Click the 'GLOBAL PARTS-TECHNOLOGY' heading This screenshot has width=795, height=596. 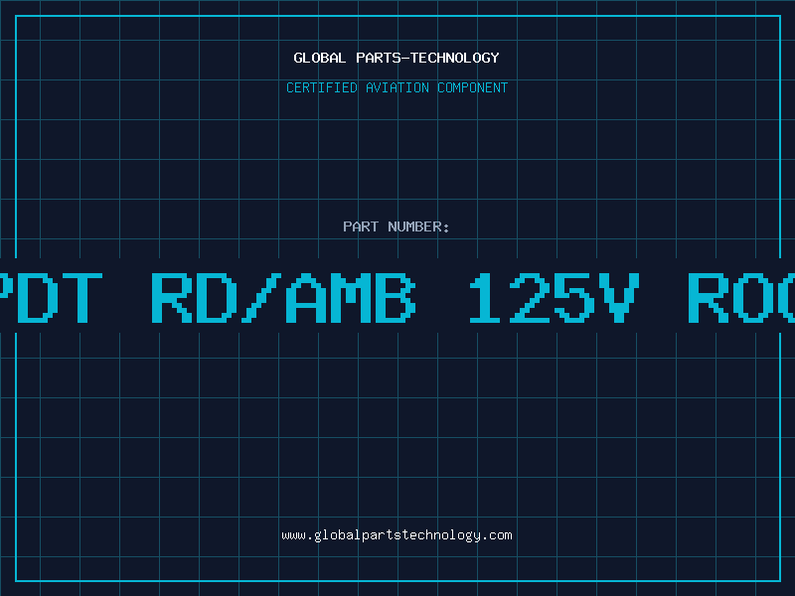397,58
